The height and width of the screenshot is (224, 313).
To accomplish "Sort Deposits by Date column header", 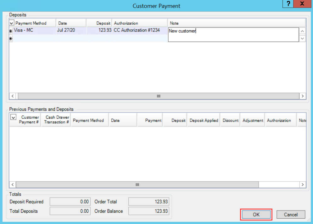I will pos(71,23).
